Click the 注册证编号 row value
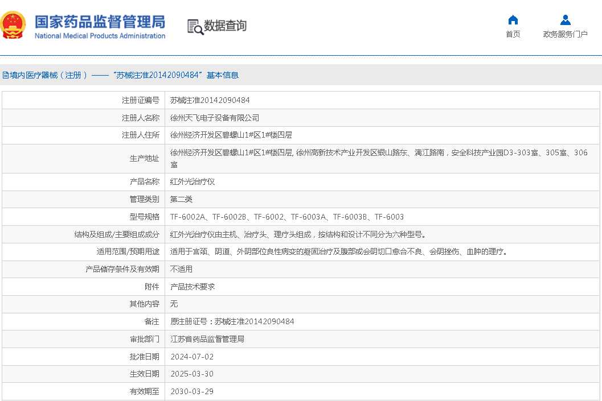 click(210, 100)
